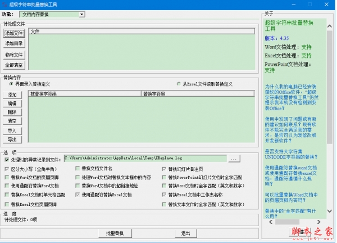
Task: Click the 导入 button
Action: pos(12,131)
